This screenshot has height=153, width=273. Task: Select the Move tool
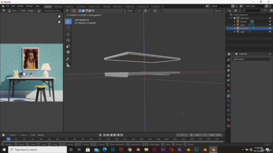(x=68, y=34)
